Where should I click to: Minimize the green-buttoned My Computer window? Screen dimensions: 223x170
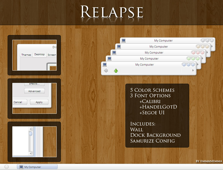(x=189, y=59)
